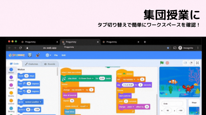Click the rocket icon in header
206x115 pixels.
point(38,55)
